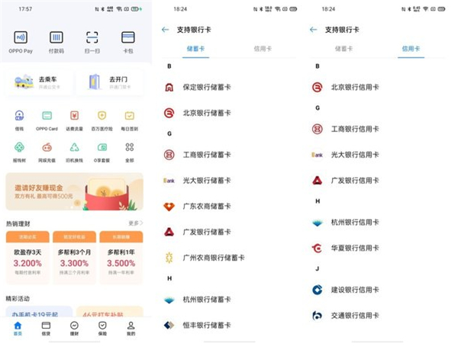The height and width of the screenshot is (347, 458).
Task: Select 光大银行储蓄卡 row
Action: [x=229, y=181]
